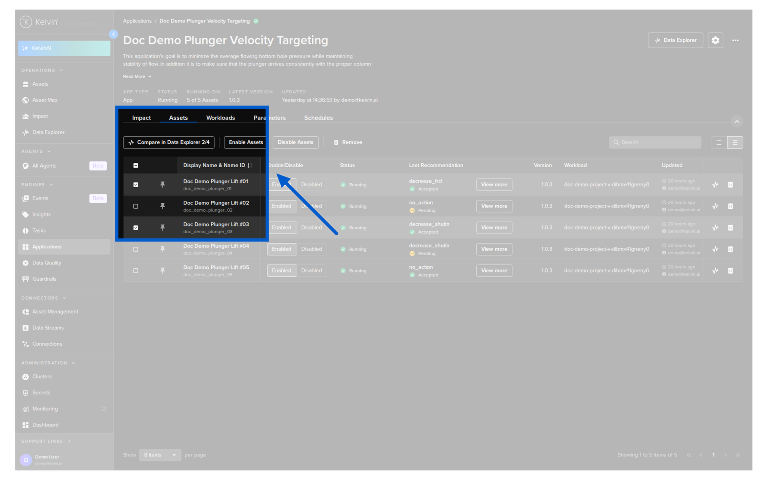The width and height of the screenshot is (768, 480).
Task: Uncheck Doc Demo Plunger Lift #01 checkbox
Action: [136, 185]
